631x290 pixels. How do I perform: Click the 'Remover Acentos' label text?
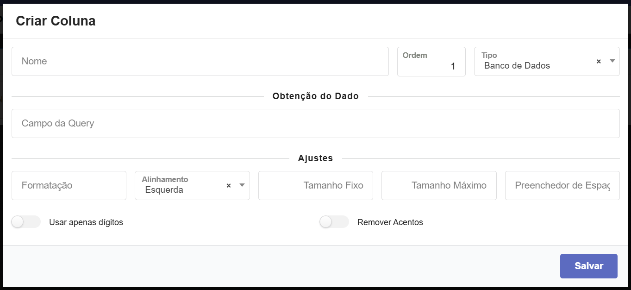tap(390, 222)
